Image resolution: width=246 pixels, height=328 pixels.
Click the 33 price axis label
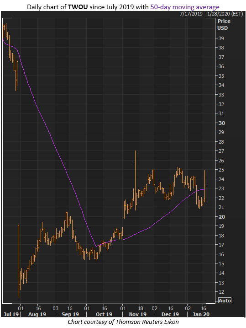221,95
